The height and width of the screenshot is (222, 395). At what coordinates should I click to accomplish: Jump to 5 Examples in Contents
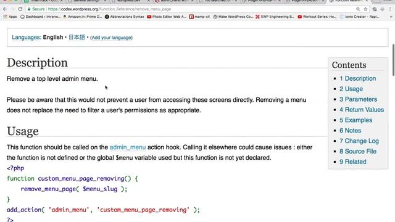(x=355, y=120)
